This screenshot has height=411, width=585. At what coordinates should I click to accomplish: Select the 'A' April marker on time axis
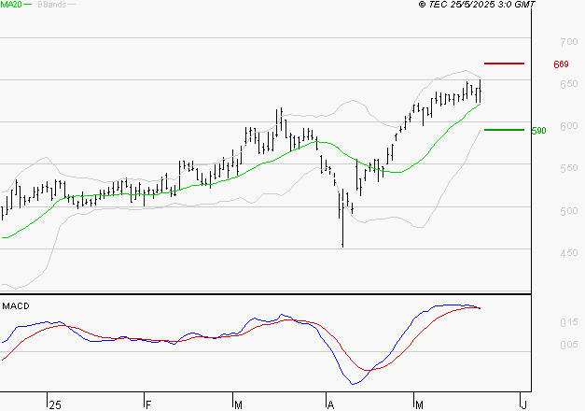pos(329,404)
